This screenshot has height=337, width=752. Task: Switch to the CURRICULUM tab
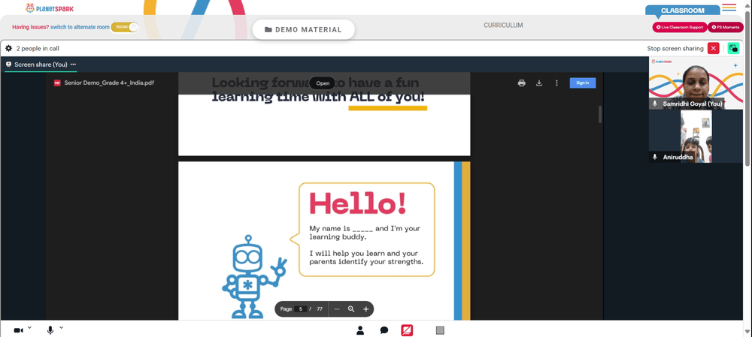click(x=503, y=26)
